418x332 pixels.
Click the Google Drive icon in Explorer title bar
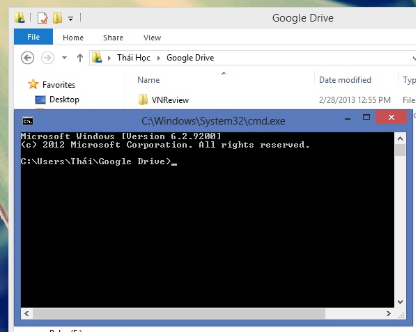(x=20, y=18)
